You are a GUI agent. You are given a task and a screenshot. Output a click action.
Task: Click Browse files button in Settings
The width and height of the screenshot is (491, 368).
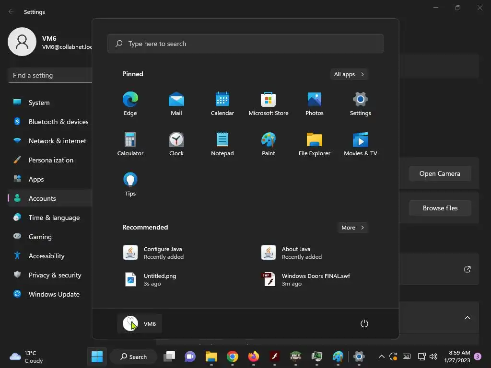pos(440,208)
